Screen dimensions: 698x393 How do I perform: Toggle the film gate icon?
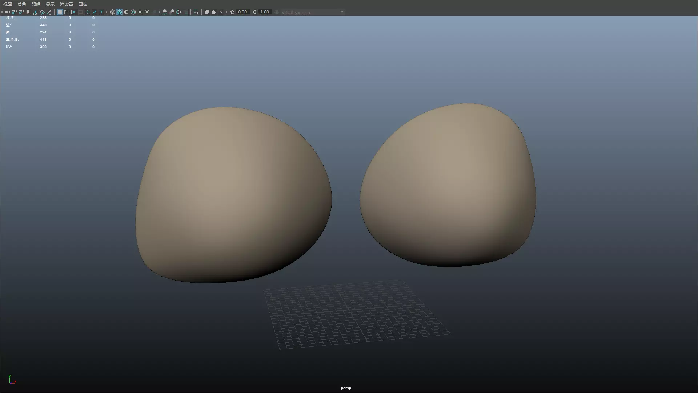[x=67, y=12]
